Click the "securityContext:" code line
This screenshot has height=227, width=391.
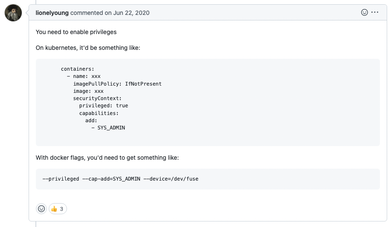97,98
